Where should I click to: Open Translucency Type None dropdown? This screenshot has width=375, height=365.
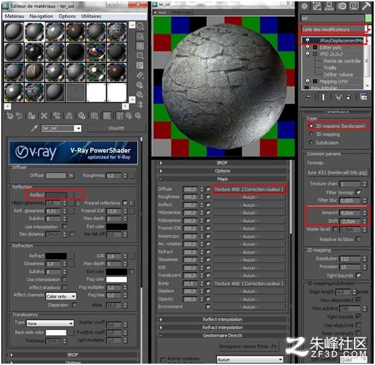(x=50, y=323)
